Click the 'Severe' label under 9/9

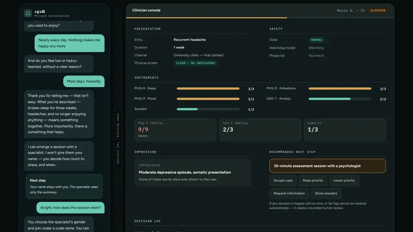click(143, 136)
